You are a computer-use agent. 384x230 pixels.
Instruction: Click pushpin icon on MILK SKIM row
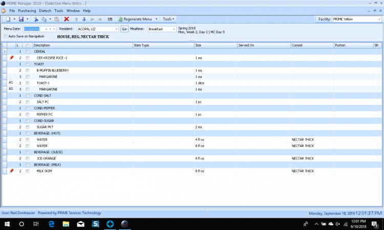(11, 171)
